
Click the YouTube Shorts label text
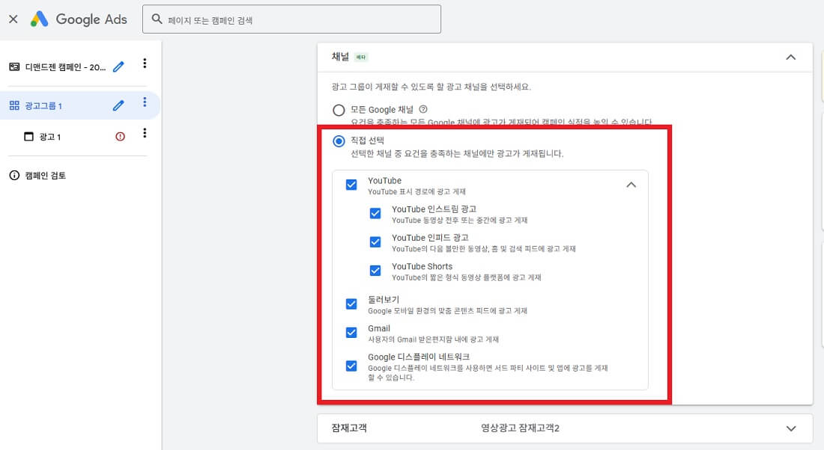422,266
